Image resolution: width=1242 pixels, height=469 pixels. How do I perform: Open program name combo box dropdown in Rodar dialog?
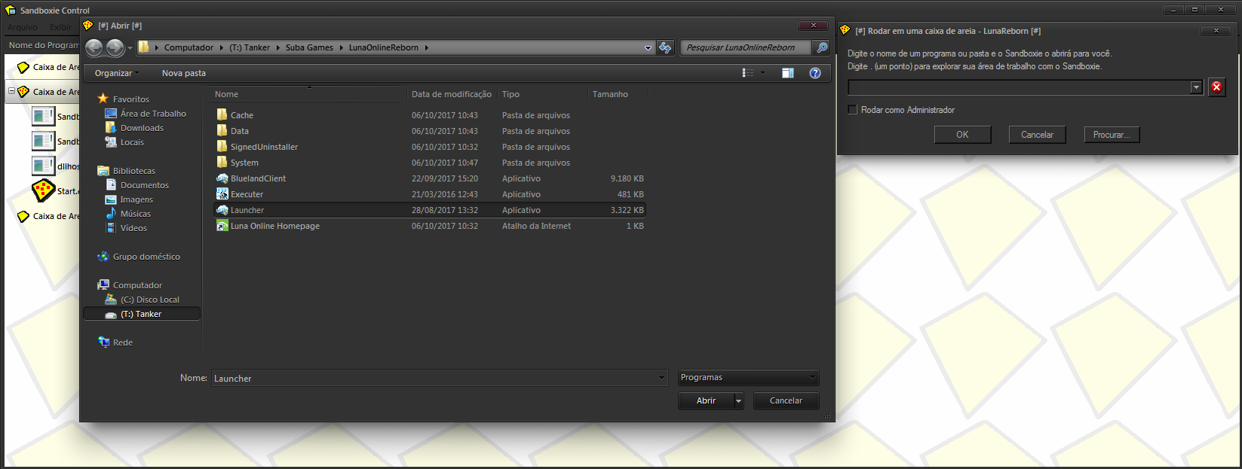point(1196,87)
